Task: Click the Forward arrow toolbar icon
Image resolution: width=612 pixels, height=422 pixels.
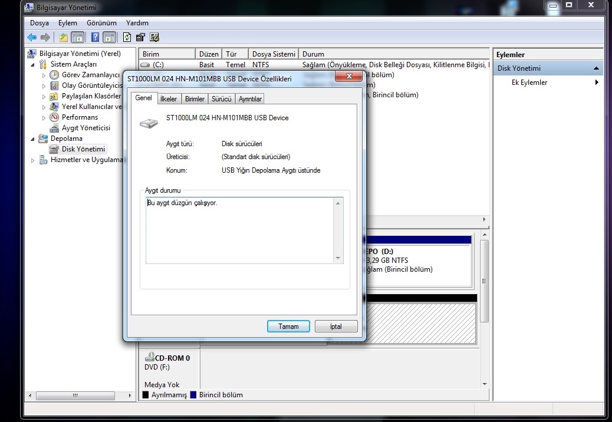Action: click(x=45, y=38)
